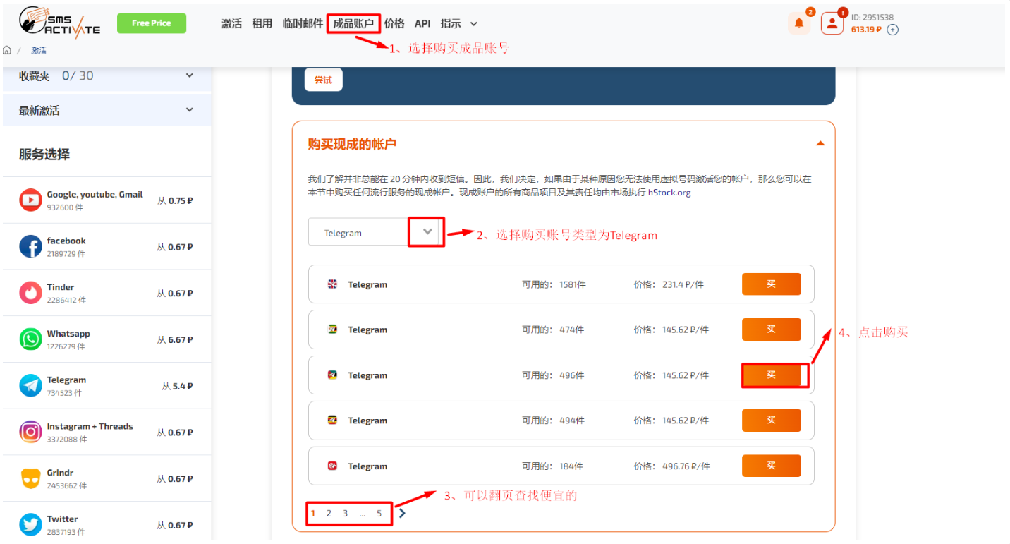The height and width of the screenshot is (544, 1010).
Task: Click the 2189729 件 count under facebook
Action: point(66,253)
